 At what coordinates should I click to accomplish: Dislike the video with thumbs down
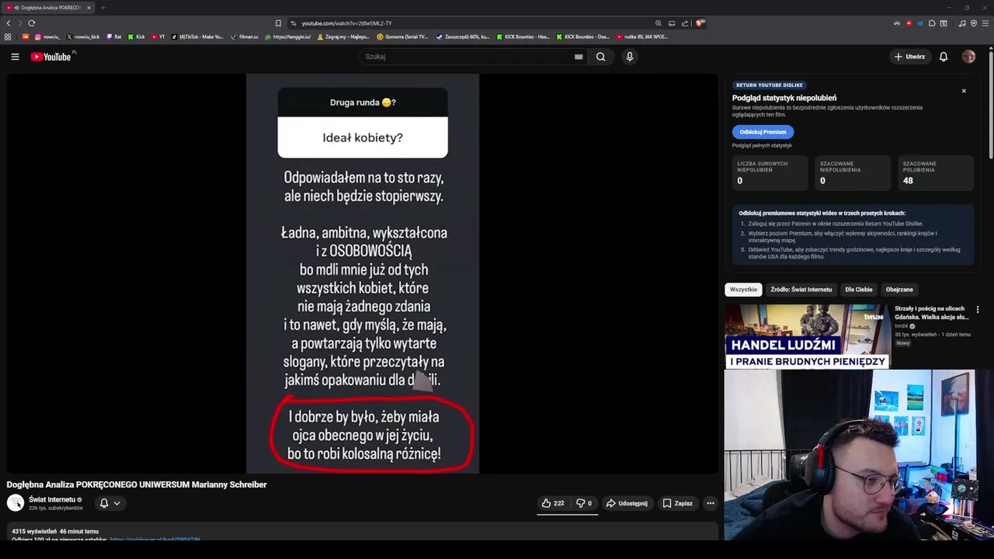tap(584, 503)
